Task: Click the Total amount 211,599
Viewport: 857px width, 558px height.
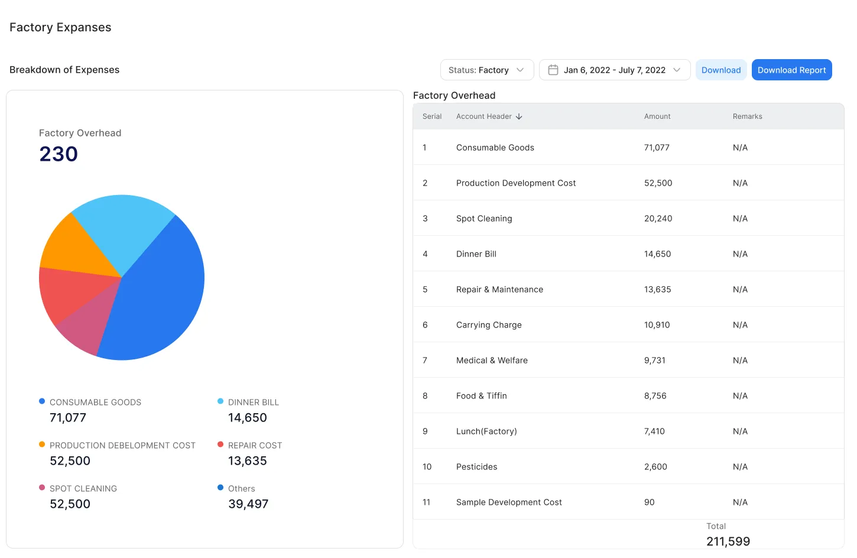Action: (728, 541)
